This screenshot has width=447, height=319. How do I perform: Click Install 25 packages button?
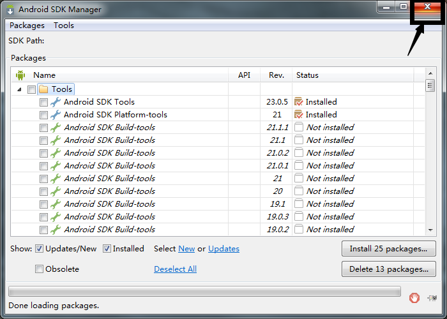click(x=389, y=249)
